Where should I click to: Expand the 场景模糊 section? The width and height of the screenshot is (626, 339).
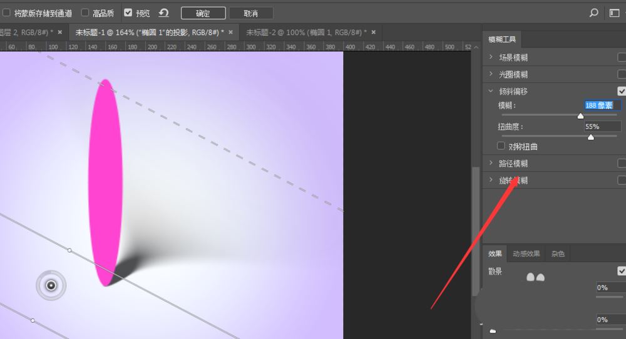[x=491, y=58]
